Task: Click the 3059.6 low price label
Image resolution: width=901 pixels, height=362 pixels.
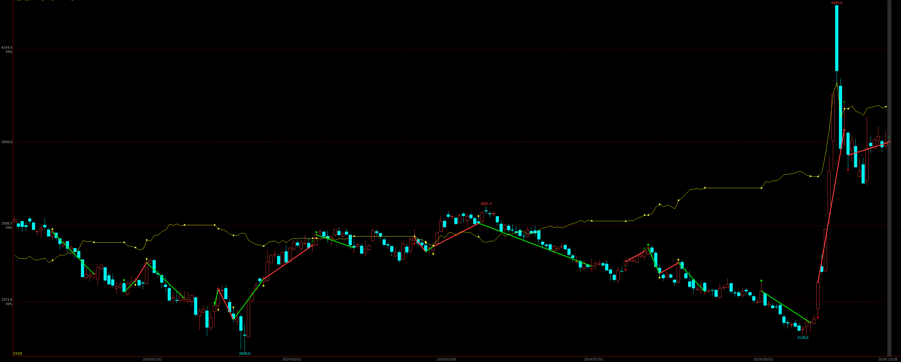Action: tap(245, 354)
